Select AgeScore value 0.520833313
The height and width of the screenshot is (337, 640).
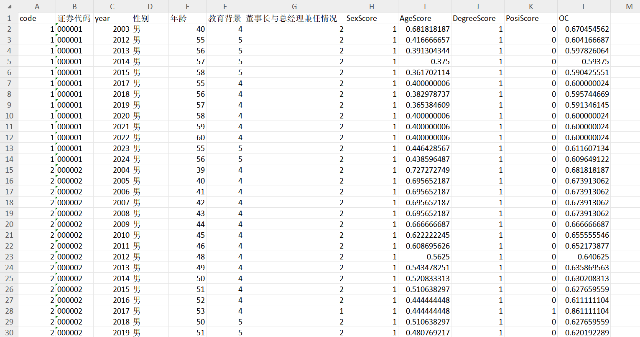tap(425, 279)
